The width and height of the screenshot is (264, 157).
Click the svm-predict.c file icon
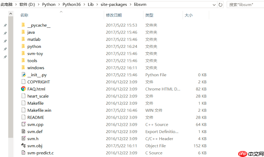click(23, 153)
